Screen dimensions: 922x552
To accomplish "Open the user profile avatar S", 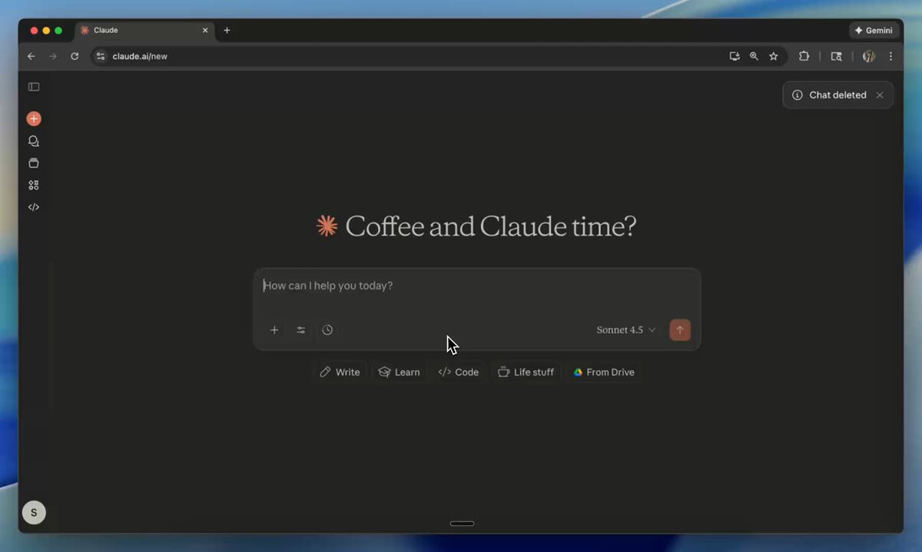I will (34, 513).
